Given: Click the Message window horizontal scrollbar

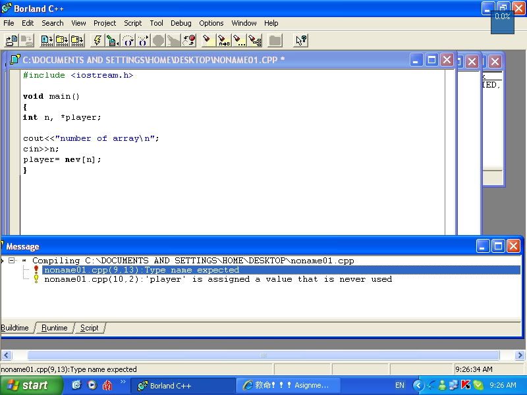Looking at the screenshot, I should point(263,355).
